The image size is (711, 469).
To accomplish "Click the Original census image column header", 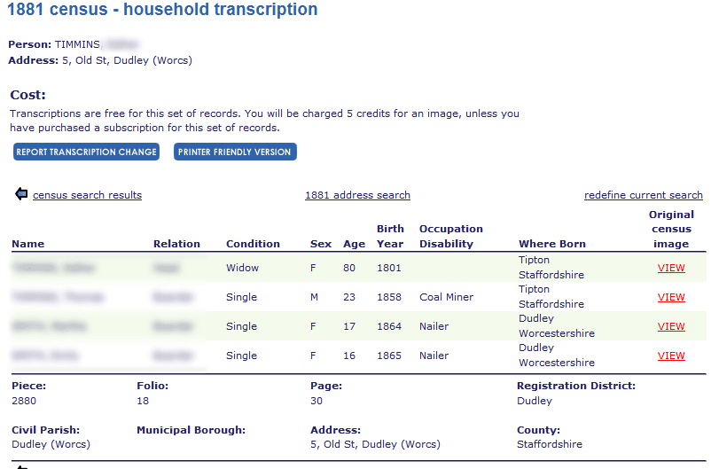I will click(x=671, y=229).
